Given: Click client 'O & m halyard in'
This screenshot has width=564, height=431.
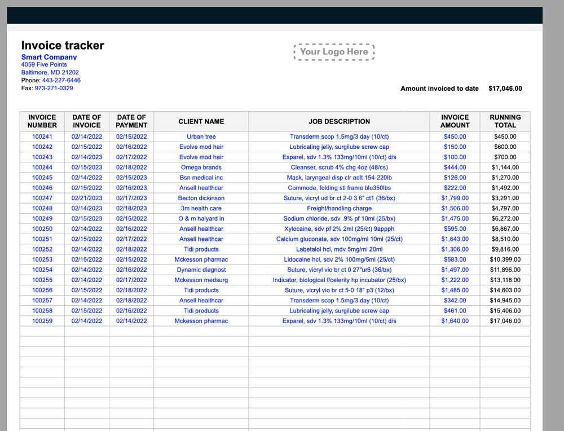Looking at the screenshot, I should coord(201,219).
